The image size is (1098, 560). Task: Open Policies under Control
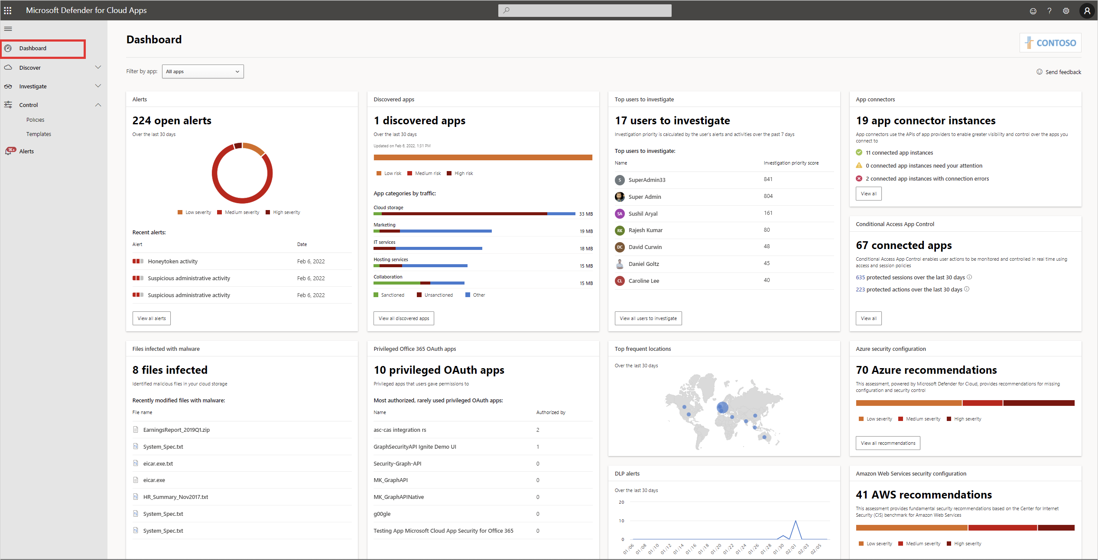pos(35,120)
